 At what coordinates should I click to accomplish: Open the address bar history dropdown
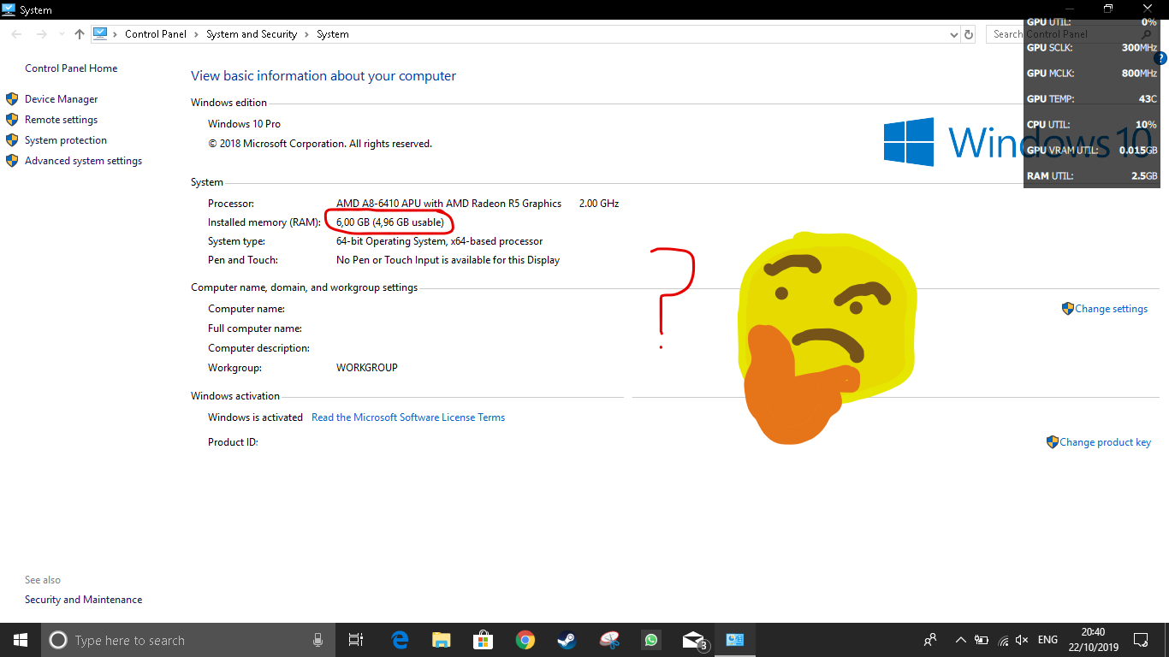pyautogui.click(x=954, y=34)
